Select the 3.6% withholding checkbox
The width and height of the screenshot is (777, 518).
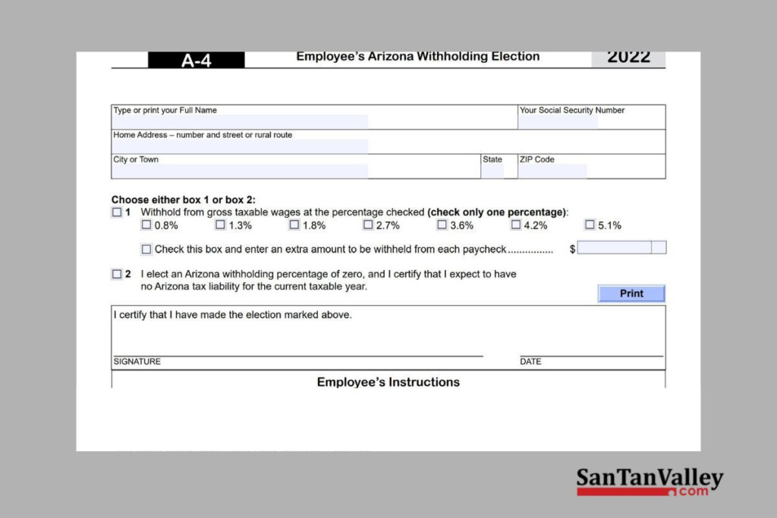point(442,224)
